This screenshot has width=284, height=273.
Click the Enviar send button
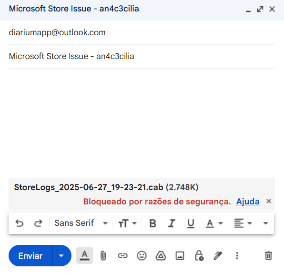[x=30, y=255]
